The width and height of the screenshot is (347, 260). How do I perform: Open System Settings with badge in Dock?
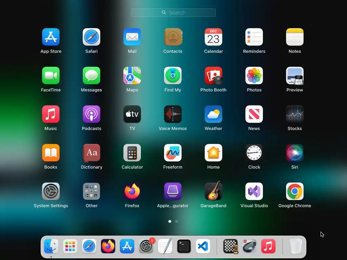tap(146, 246)
